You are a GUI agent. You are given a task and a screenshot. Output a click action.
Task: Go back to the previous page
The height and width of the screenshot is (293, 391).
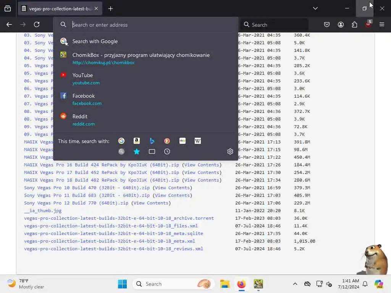9,24
